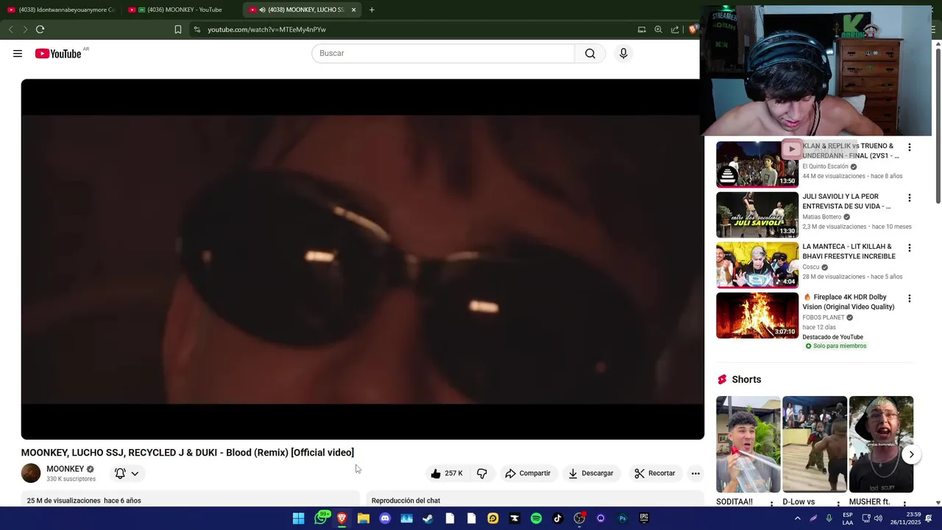Open the Coscu channel link
Screen dimensions: 942x530
coord(810,267)
